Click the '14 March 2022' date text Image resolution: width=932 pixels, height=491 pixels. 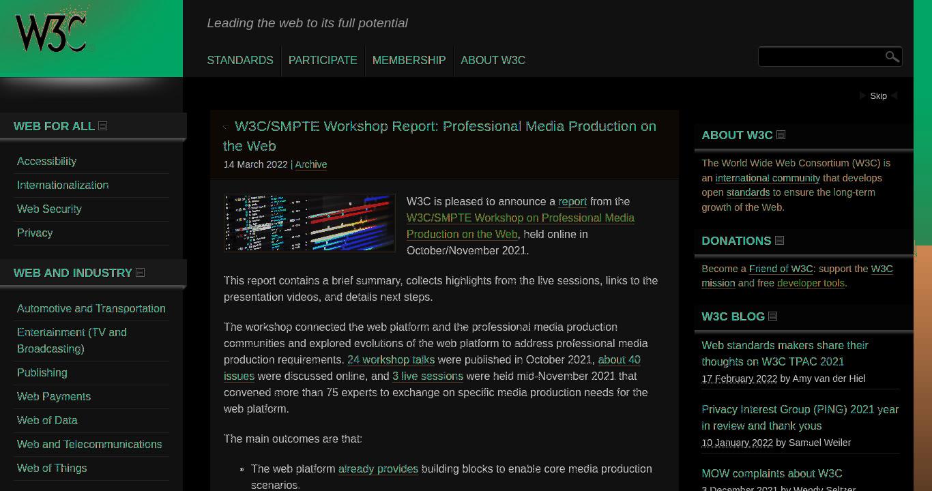(x=256, y=164)
